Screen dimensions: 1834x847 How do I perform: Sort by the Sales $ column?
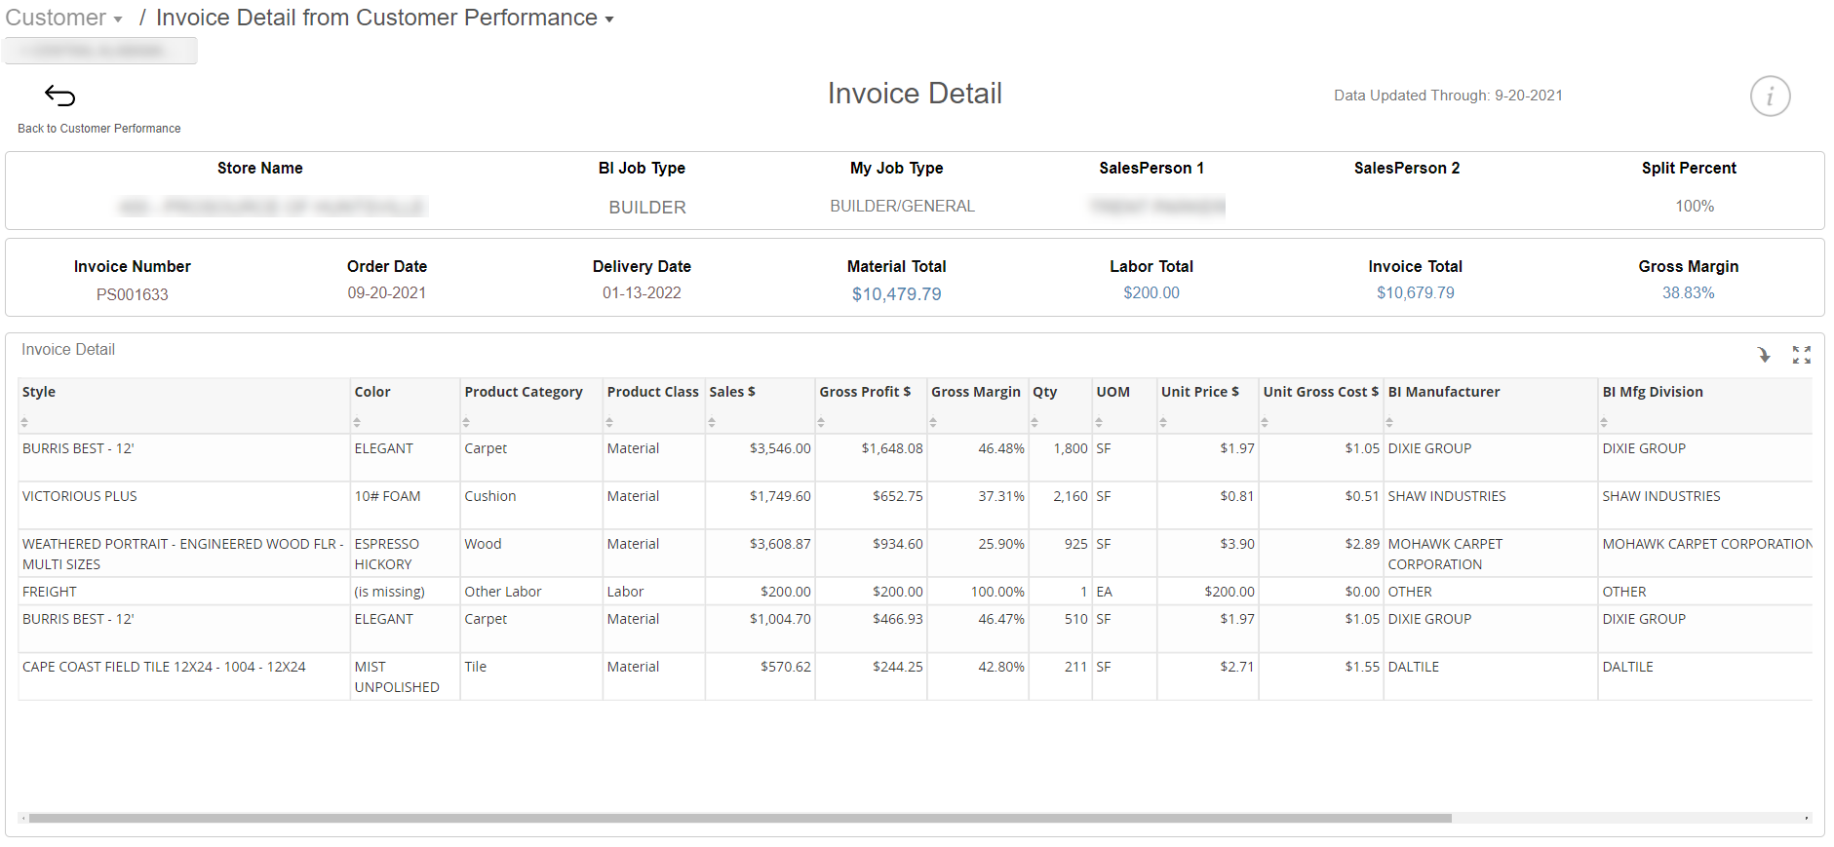click(x=712, y=422)
